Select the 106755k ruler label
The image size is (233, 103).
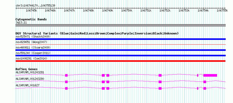coord(222,10)
